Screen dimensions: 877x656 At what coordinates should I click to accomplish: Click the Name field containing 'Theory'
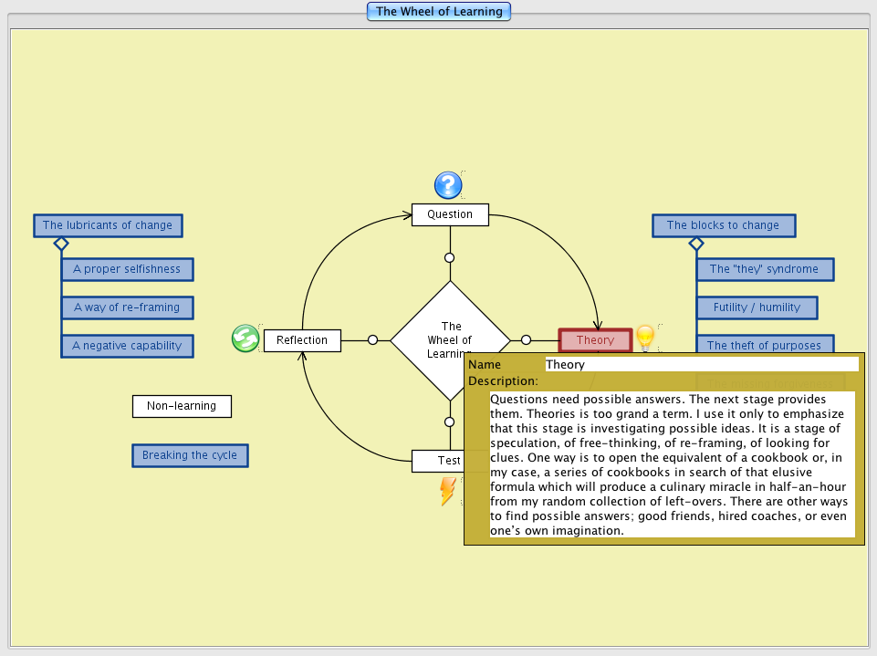point(701,364)
